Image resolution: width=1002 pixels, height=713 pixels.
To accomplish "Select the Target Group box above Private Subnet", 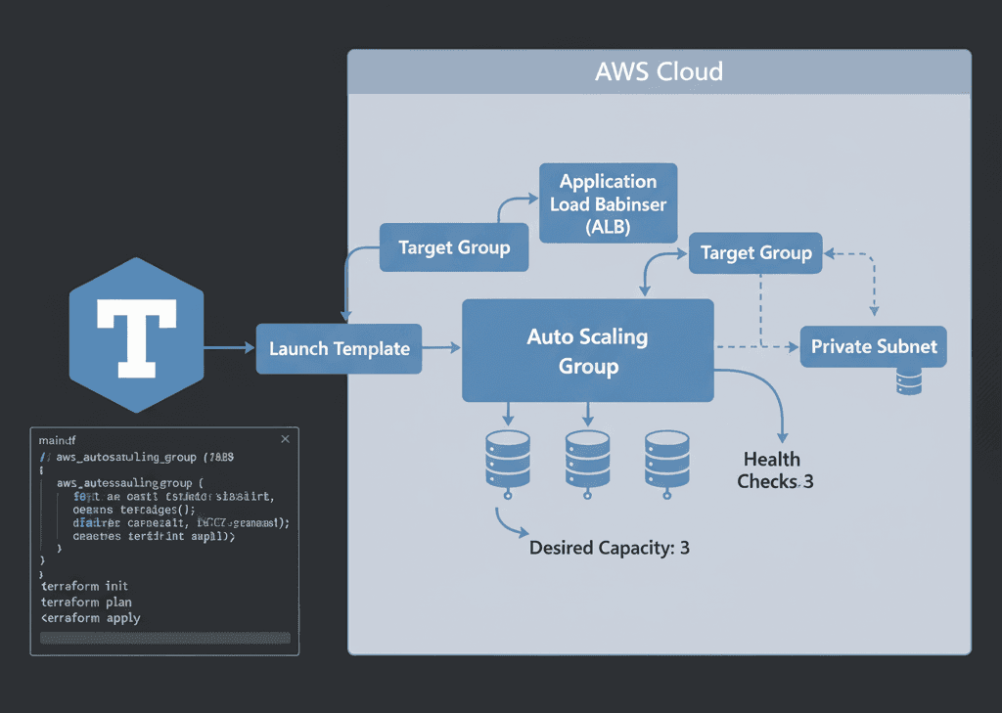I will [756, 253].
